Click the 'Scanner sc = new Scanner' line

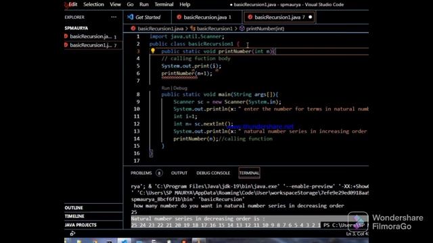point(227,102)
